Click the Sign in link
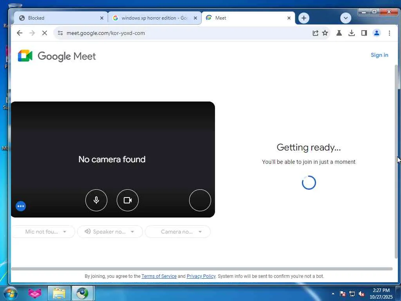Image resolution: width=401 pixels, height=301 pixels. point(379,55)
